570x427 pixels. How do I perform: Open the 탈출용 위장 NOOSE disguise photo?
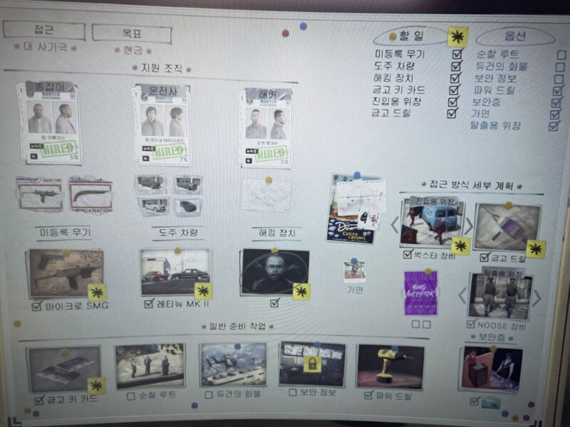pyautogui.click(x=501, y=295)
